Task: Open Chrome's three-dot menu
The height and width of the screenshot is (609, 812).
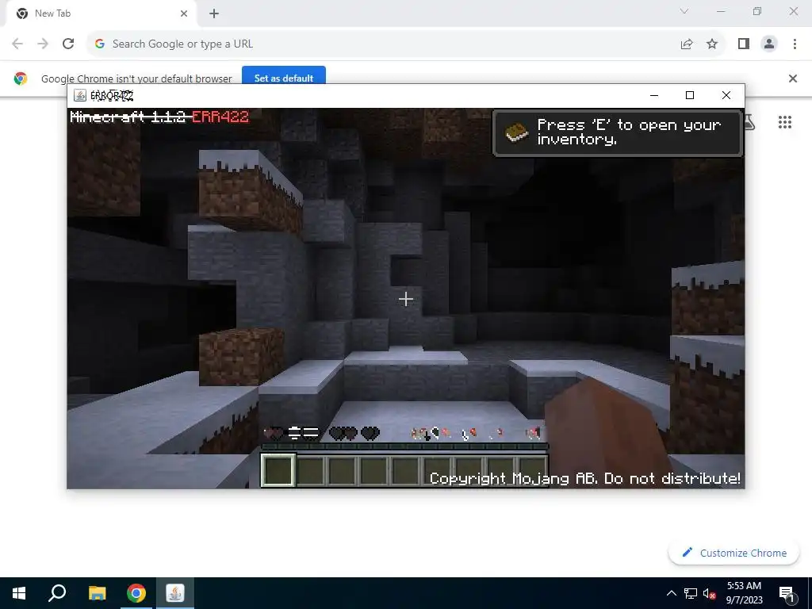Action: [795, 44]
